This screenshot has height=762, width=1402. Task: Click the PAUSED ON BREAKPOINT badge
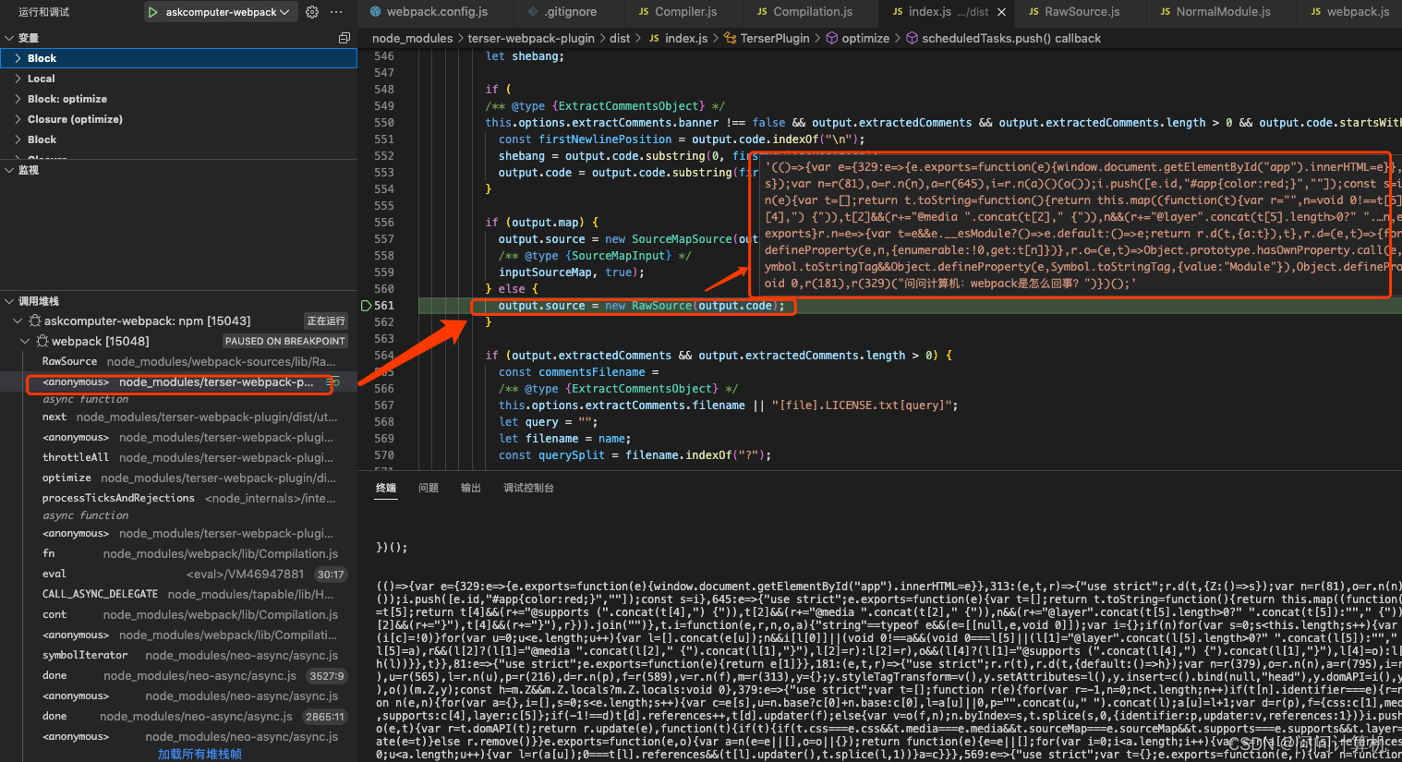[x=284, y=342]
